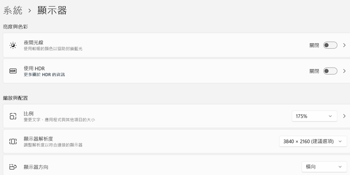Viewport: 350px width, 175px height.
Task: Expand night light settings chevron
Action: point(344,45)
